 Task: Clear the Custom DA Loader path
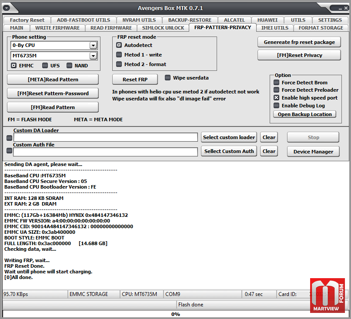tap(269, 137)
